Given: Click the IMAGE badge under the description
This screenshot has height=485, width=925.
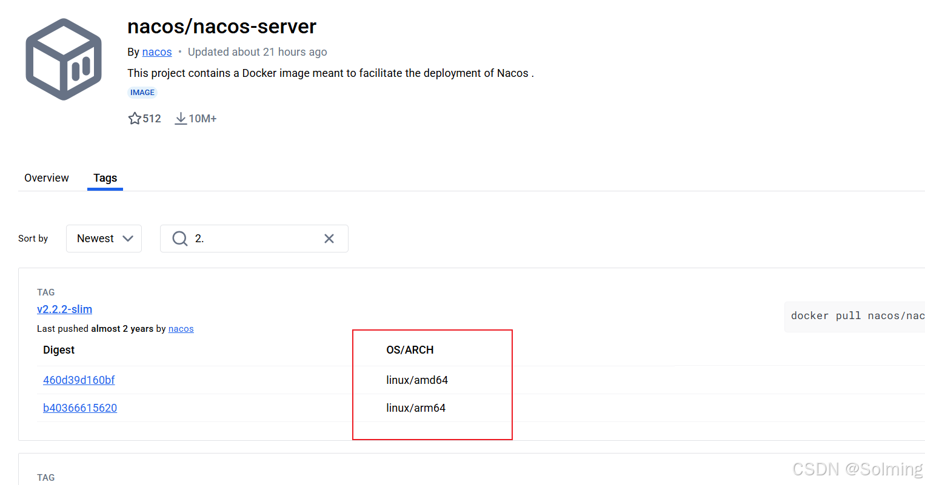Looking at the screenshot, I should tap(142, 92).
